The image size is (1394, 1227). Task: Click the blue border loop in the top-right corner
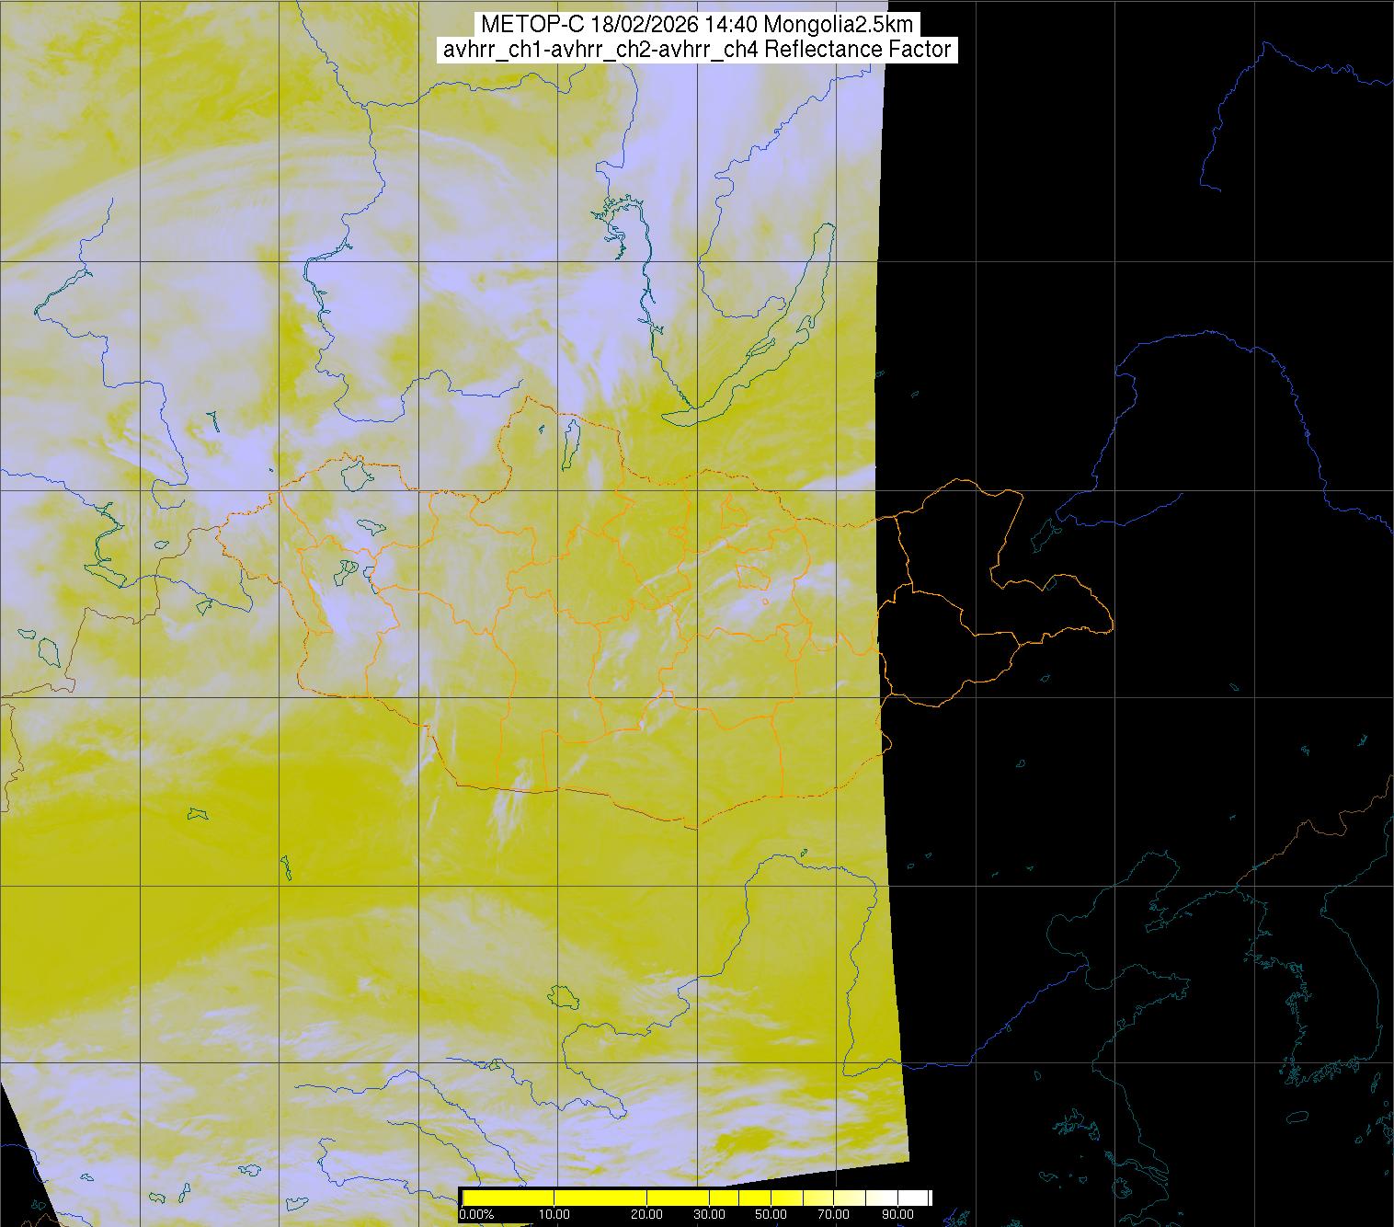[1287, 101]
